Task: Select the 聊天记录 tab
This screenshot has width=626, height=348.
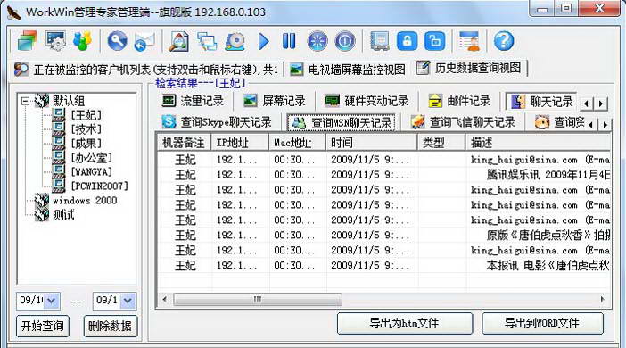Action: [x=542, y=102]
